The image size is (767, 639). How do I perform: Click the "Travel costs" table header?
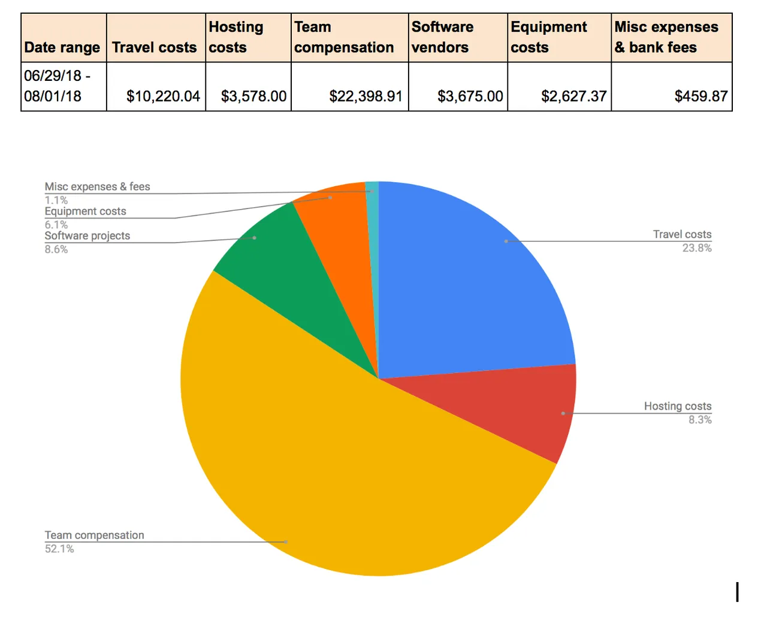(x=156, y=38)
